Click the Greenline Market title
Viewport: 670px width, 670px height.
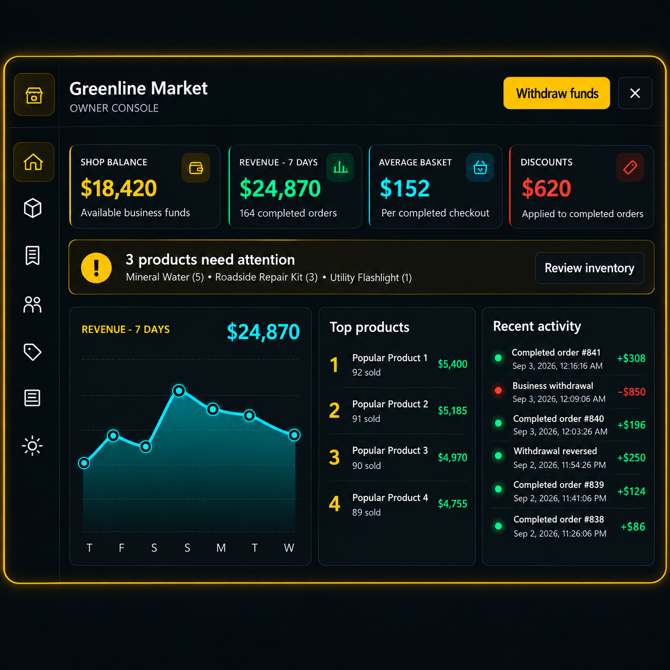(x=139, y=88)
